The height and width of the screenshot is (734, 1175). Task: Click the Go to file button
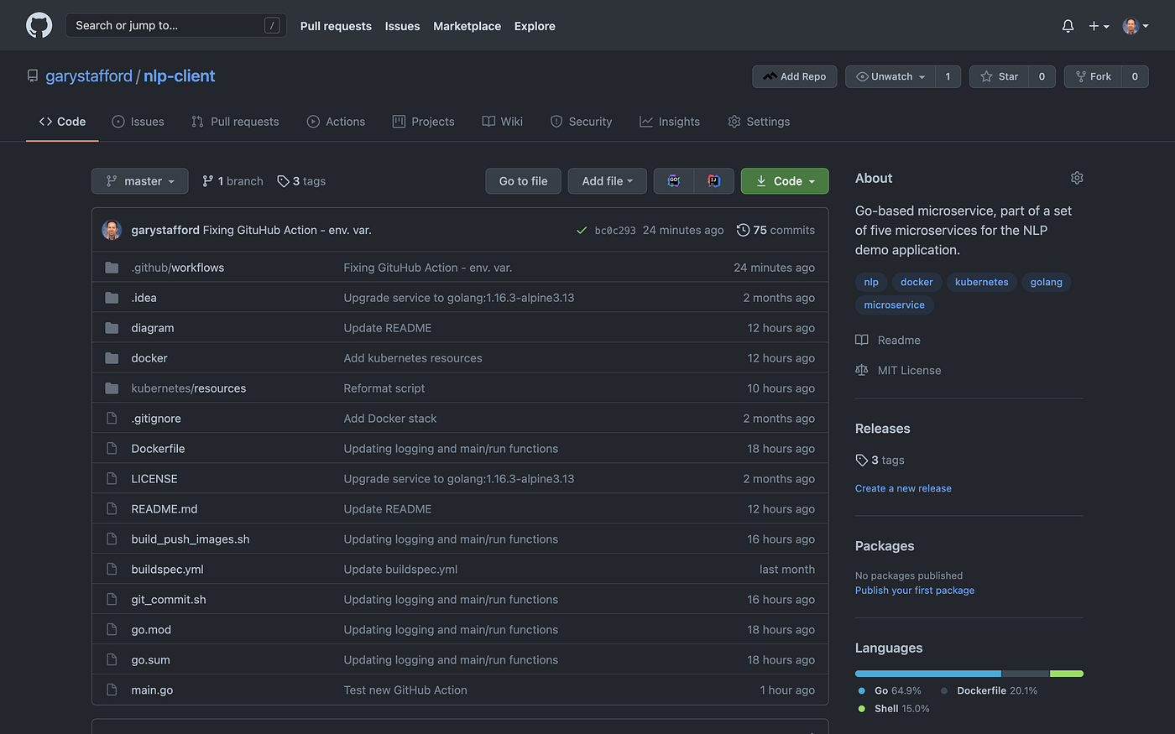coord(524,181)
